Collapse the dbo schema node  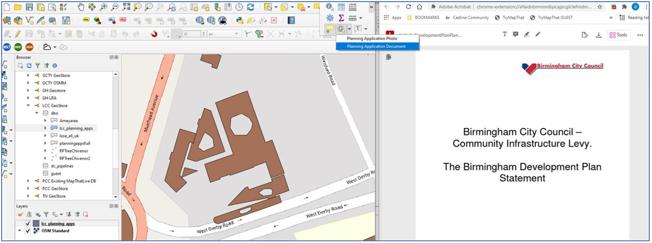(x=37, y=113)
